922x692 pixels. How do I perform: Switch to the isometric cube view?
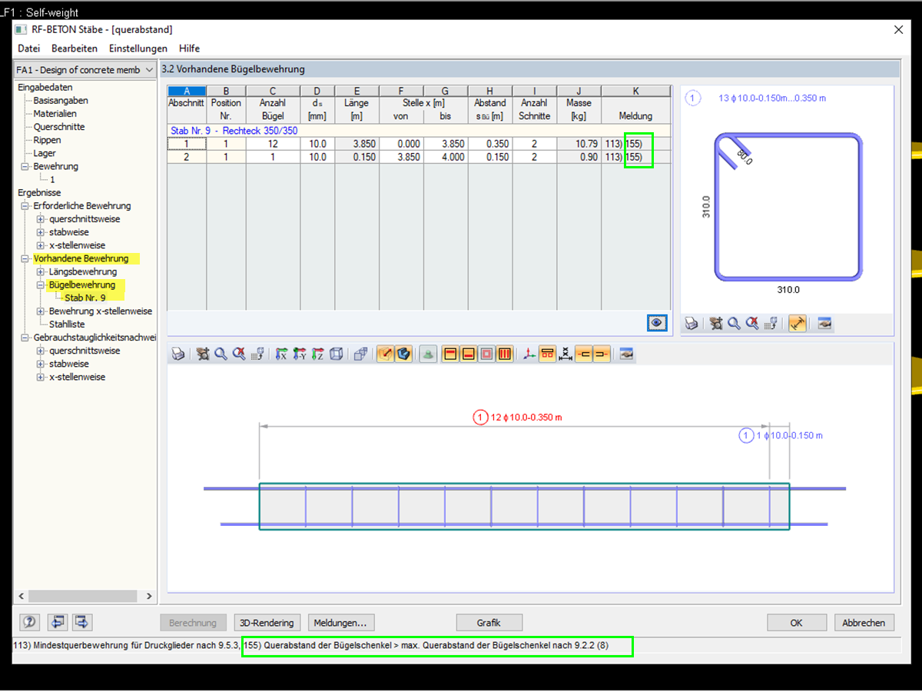coord(337,354)
